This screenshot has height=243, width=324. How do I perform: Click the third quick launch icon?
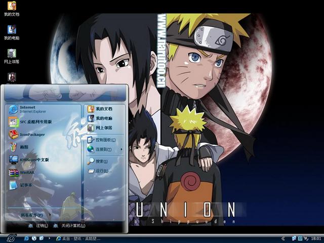click(42, 238)
